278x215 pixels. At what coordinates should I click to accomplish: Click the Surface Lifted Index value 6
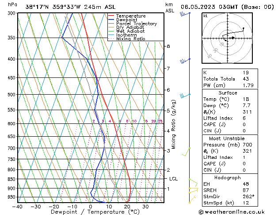point(244,118)
